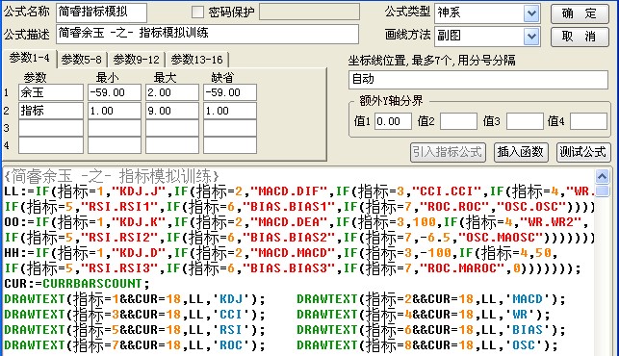Click the comment line {简睿余玉 -之- 指标模拟训练}
Image resolution: width=619 pixels, height=356 pixels.
[x=112, y=176]
